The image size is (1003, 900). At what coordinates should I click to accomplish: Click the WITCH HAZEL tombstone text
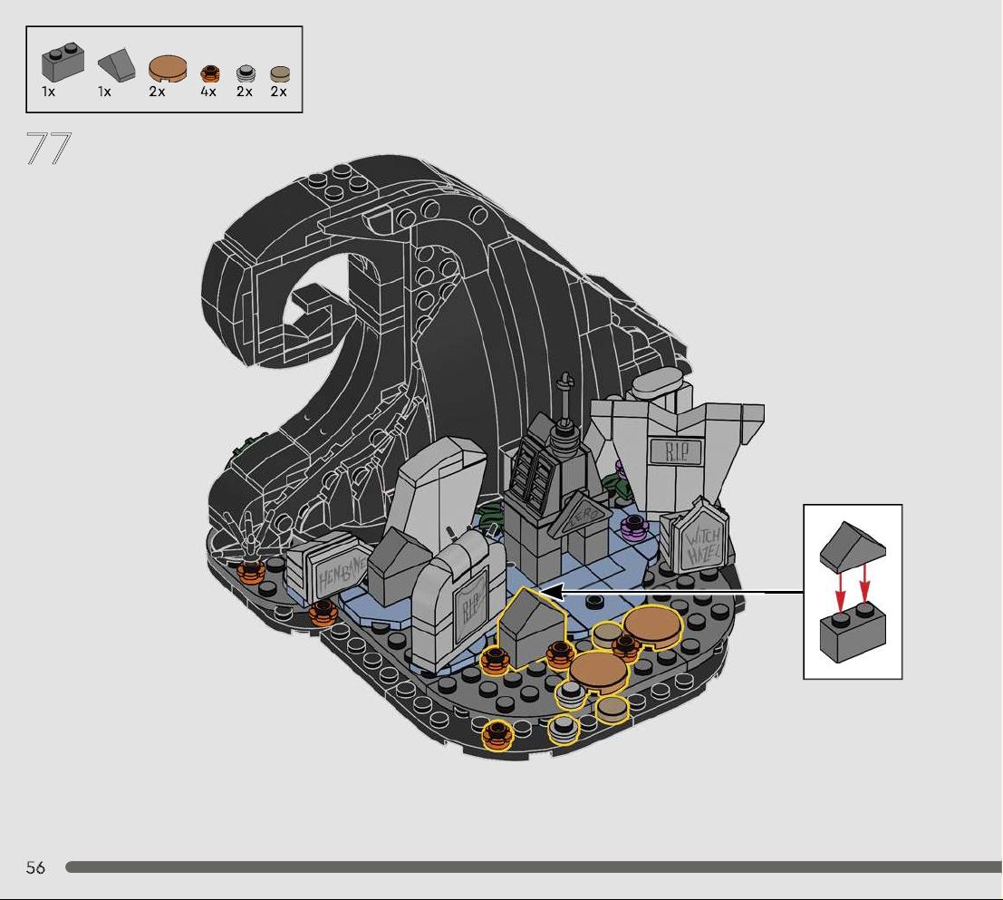[704, 547]
